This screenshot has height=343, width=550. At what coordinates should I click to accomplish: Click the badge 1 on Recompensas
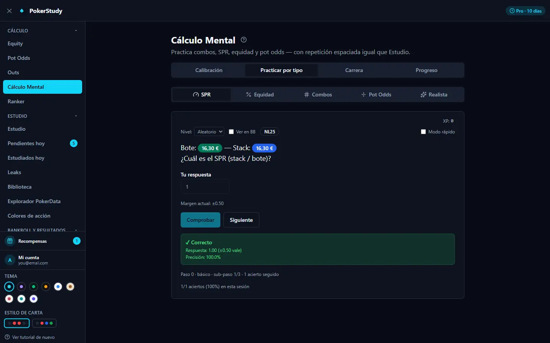point(77,241)
